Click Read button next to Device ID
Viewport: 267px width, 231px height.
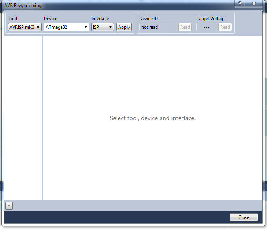coord(185,27)
